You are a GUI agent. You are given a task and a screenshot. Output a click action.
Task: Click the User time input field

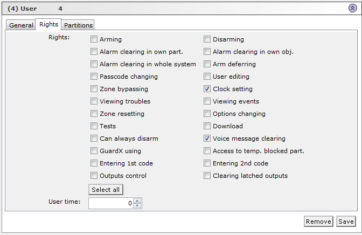pyautogui.click(x=110, y=203)
